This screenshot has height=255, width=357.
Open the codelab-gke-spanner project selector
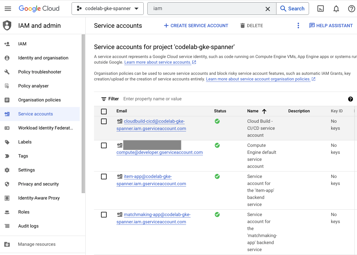click(x=107, y=9)
